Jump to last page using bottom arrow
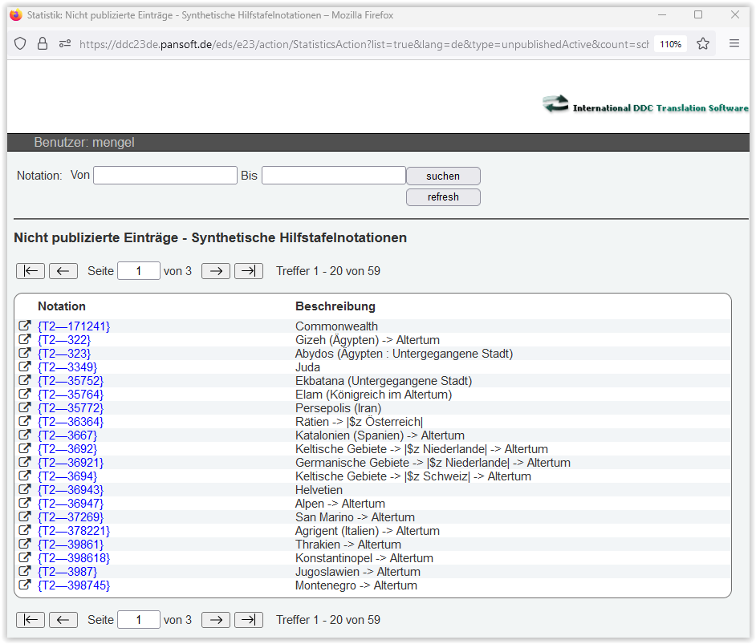 tap(249, 620)
